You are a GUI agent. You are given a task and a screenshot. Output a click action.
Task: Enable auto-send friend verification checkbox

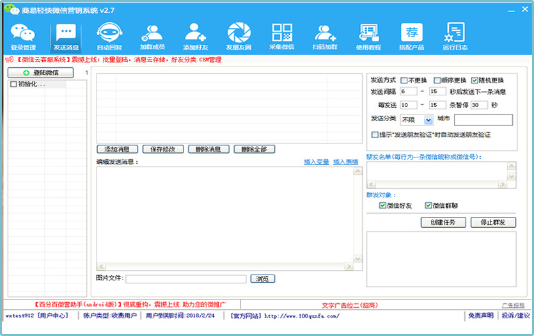click(375, 134)
